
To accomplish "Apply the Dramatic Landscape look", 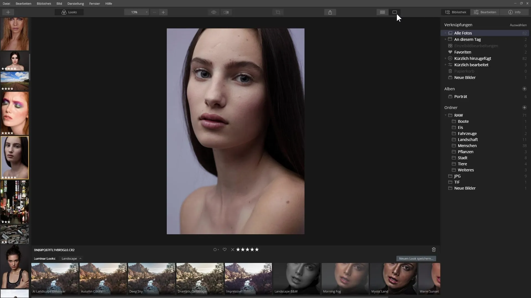I will 200,279.
